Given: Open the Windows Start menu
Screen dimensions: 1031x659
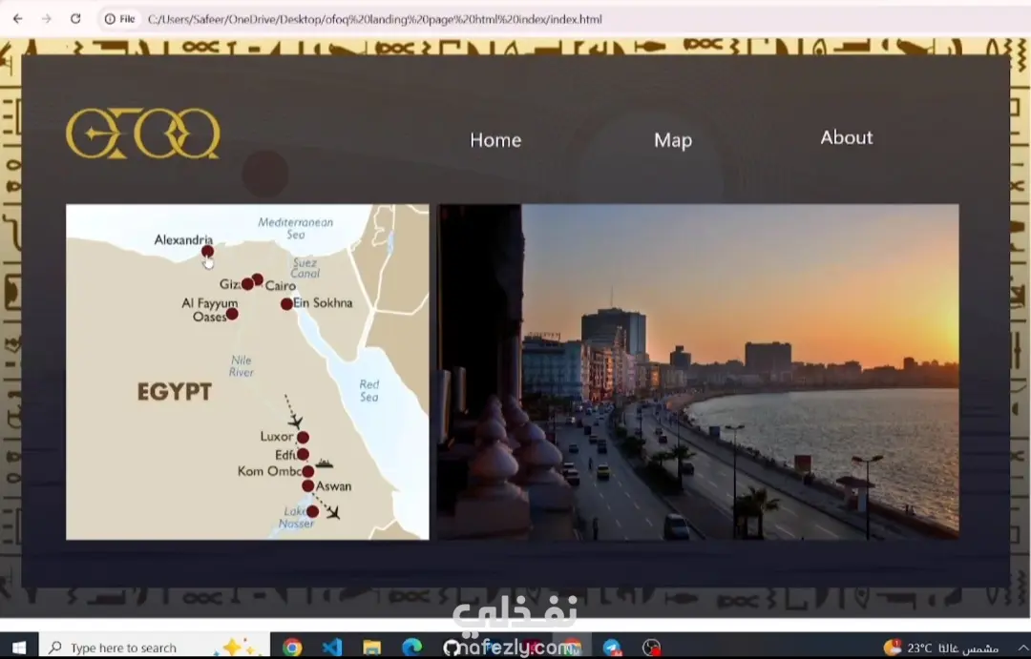Looking at the screenshot, I should tap(19, 648).
